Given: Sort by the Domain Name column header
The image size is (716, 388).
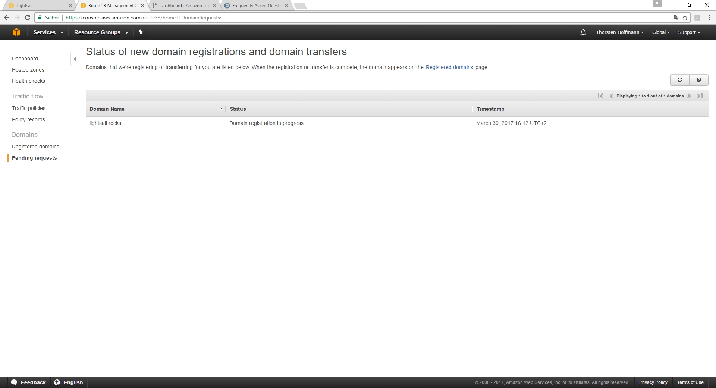Looking at the screenshot, I should click(156, 109).
